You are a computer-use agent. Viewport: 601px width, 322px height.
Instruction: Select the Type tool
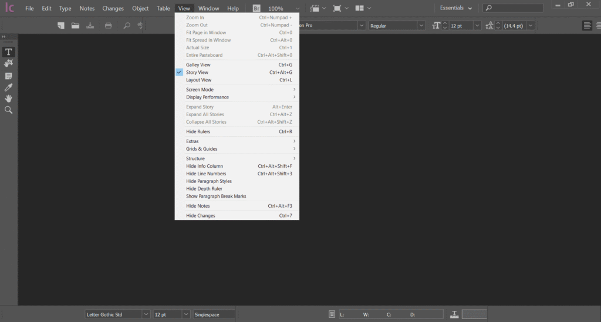point(8,52)
